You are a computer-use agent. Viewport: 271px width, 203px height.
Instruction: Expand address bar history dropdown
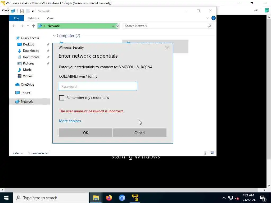click(x=113, y=26)
